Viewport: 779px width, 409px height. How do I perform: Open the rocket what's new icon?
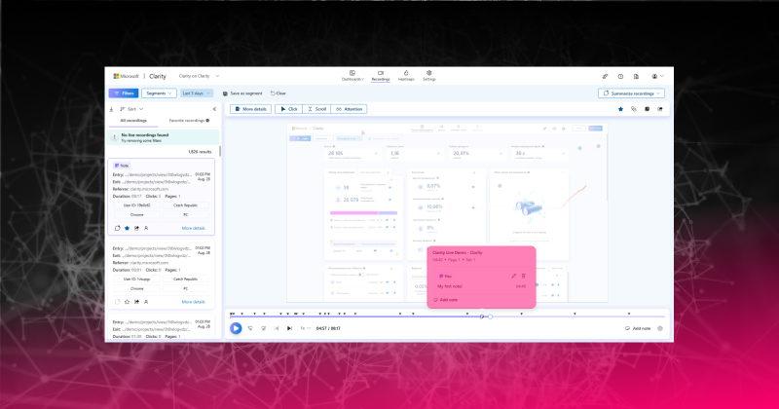click(x=605, y=77)
